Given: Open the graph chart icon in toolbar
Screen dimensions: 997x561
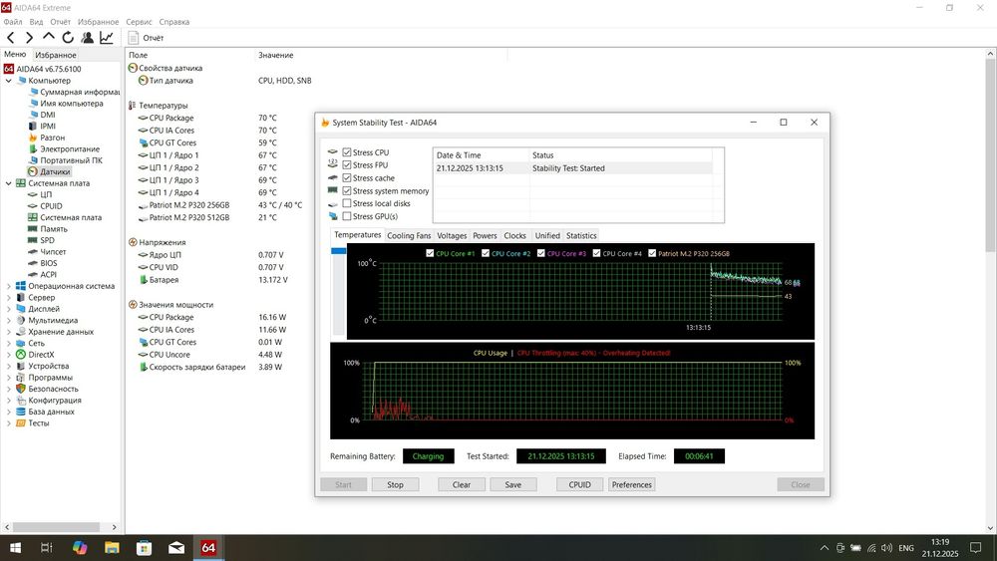Looking at the screenshot, I should coord(107,38).
